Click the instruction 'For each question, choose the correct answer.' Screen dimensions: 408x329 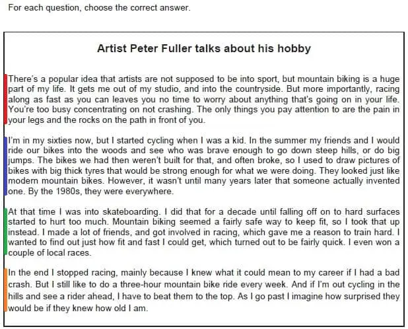pyautogui.click(x=100, y=8)
